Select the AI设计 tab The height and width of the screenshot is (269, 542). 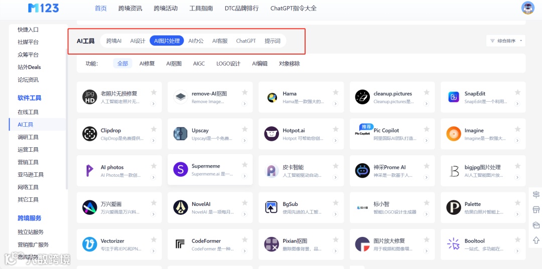(138, 41)
